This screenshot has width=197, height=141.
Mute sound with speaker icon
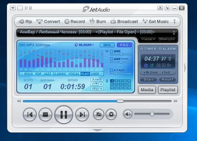[128, 114]
